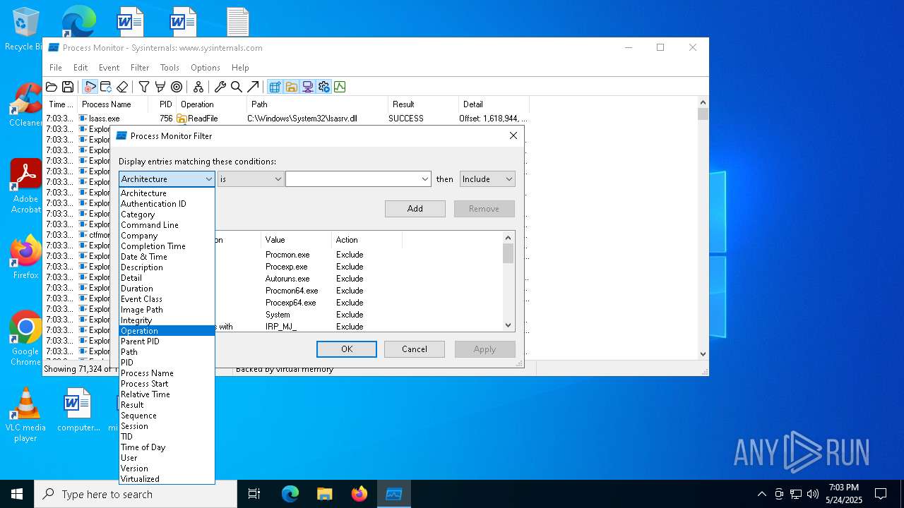Select Process Name in the dropdown list
904x508 pixels.
pyautogui.click(x=167, y=373)
